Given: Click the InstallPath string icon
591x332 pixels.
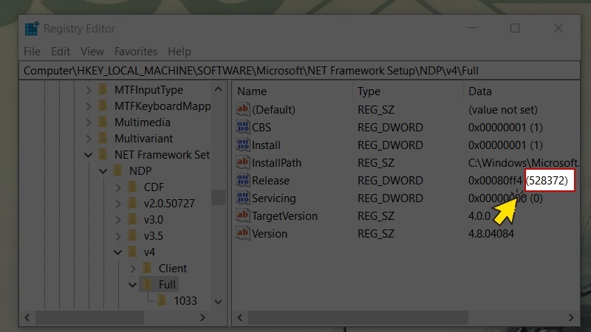Looking at the screenshot, I should pos(243,163).
